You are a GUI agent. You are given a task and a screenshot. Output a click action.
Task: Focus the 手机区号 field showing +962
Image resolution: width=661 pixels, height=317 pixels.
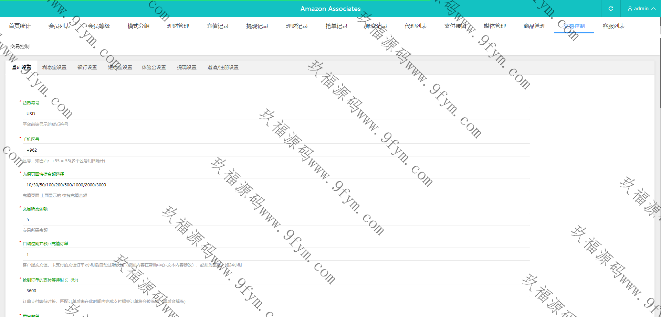point(276,150)
